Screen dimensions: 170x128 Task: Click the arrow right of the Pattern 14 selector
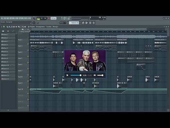tap(80, 23)
